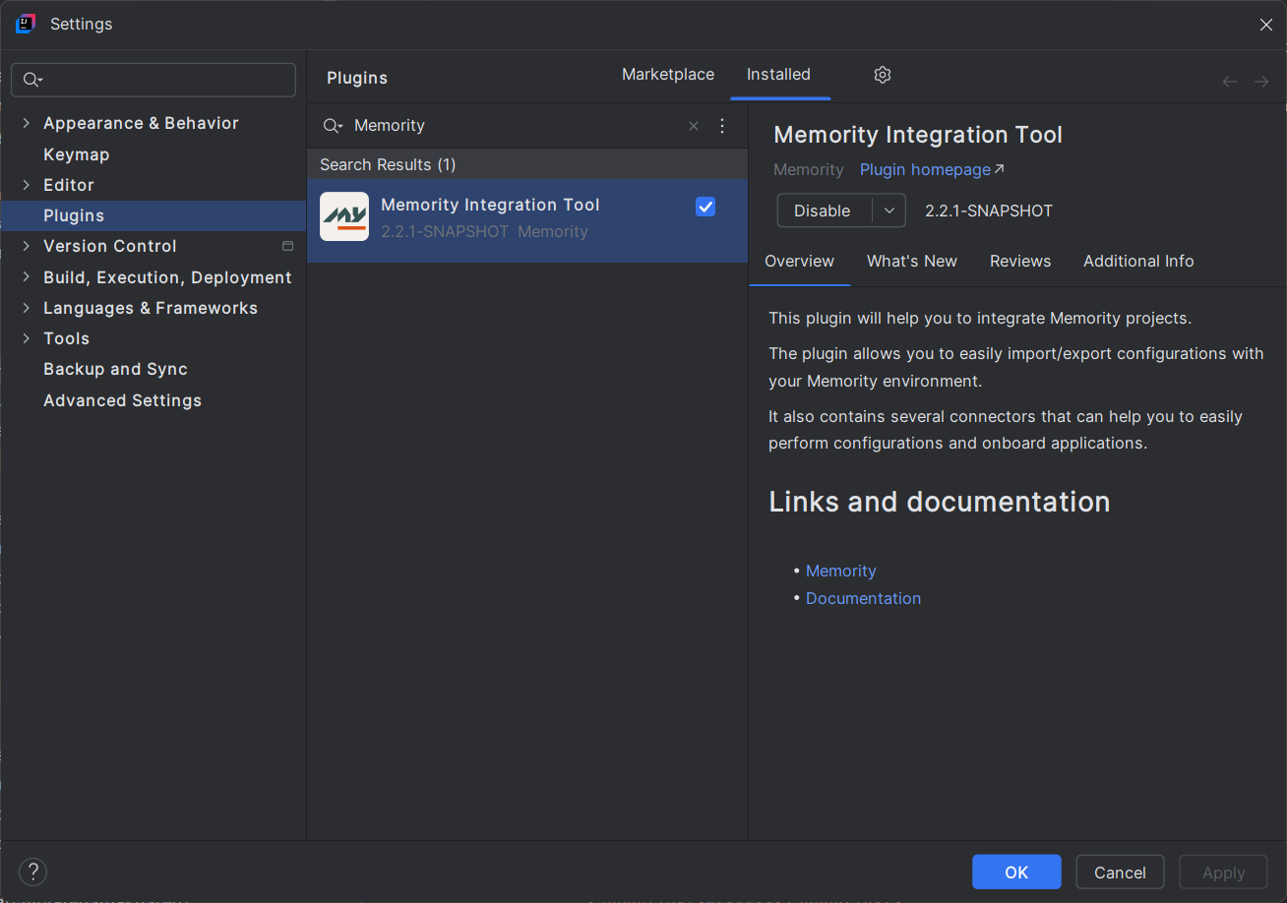This screenshot has height=903, width=1287.
Task: Click the plugins settings gear icon
Action: point(883,75)
